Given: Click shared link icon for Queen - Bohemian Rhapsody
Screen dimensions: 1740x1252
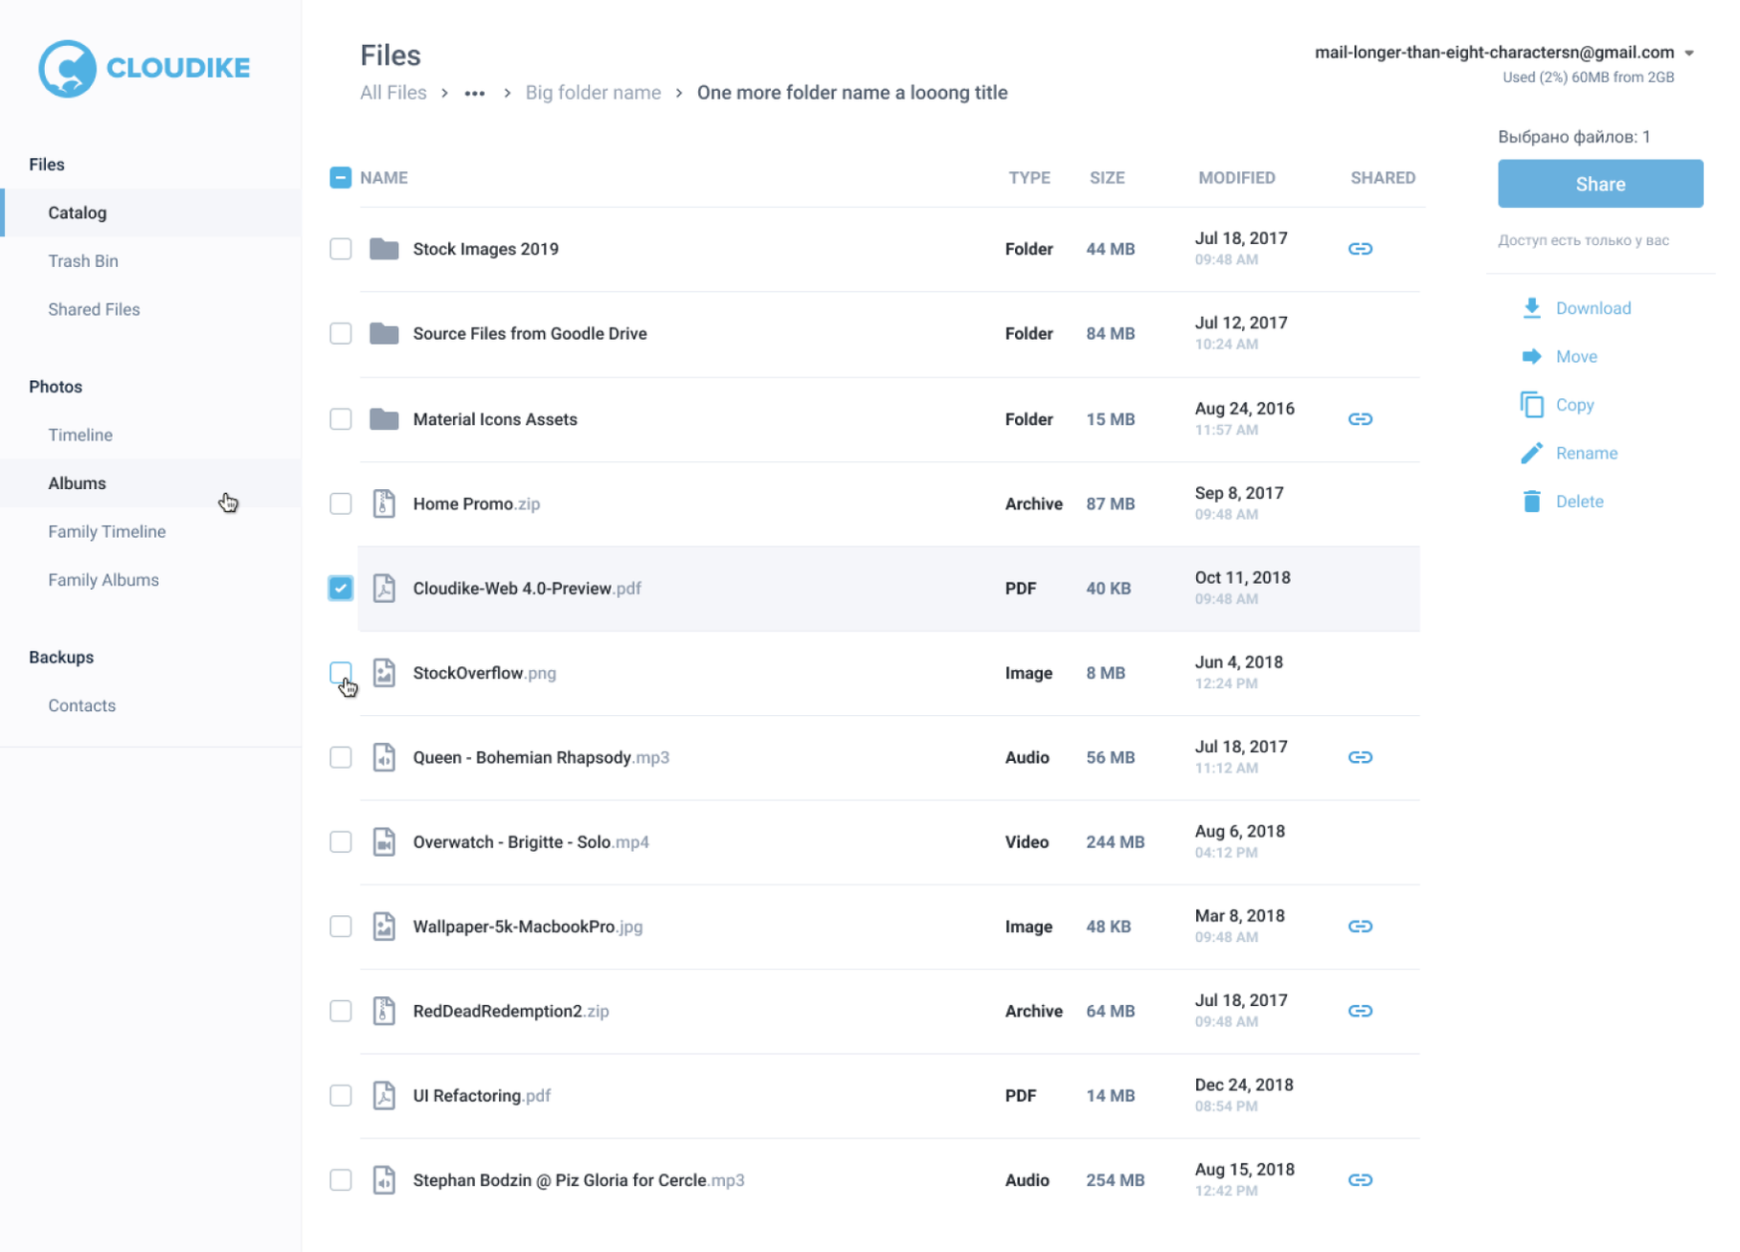Looking at the screenshot, I should pyautogui.click(x=1360, y=757).
